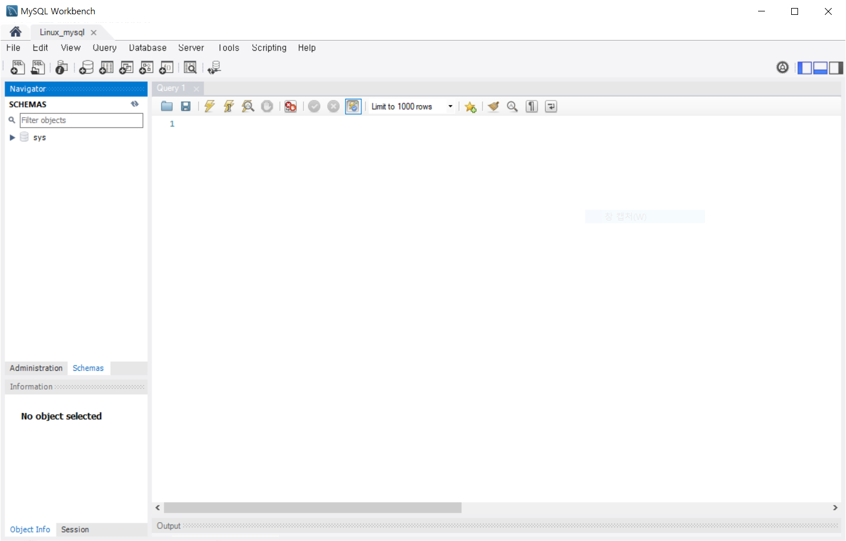Switch to the Session tab
The width and height of the screenshot is (846, 541).
[x=75, y=530]
